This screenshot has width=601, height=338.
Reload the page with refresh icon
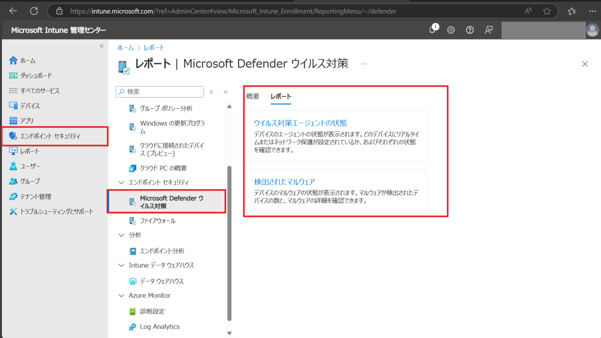(34, 11)
